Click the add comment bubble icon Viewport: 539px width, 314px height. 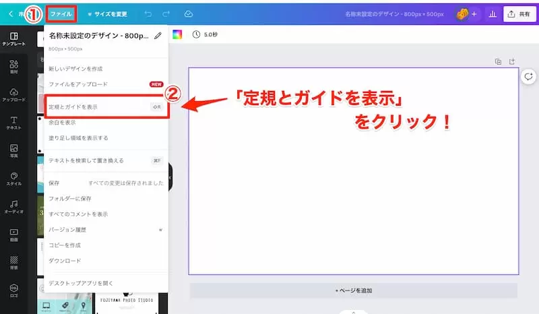(529, 76)
